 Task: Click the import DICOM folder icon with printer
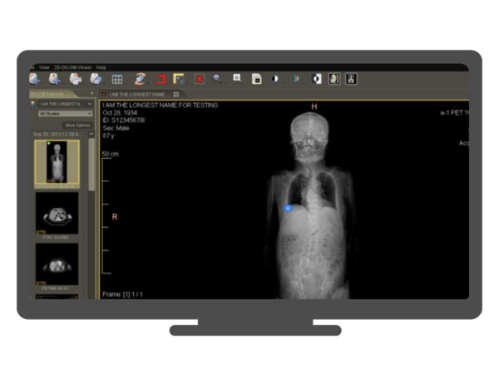(76, 79)
